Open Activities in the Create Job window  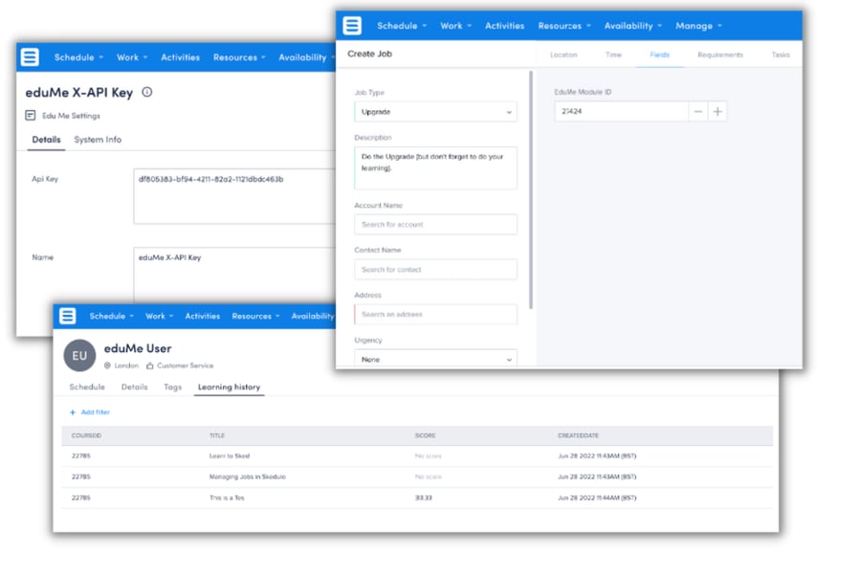coord(504,26)
